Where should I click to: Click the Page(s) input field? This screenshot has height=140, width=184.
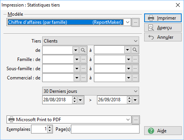coord(105,129)
